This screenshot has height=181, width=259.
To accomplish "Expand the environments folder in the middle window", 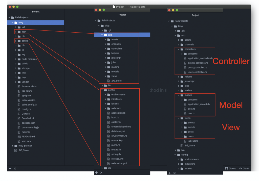I will (105, 95).
